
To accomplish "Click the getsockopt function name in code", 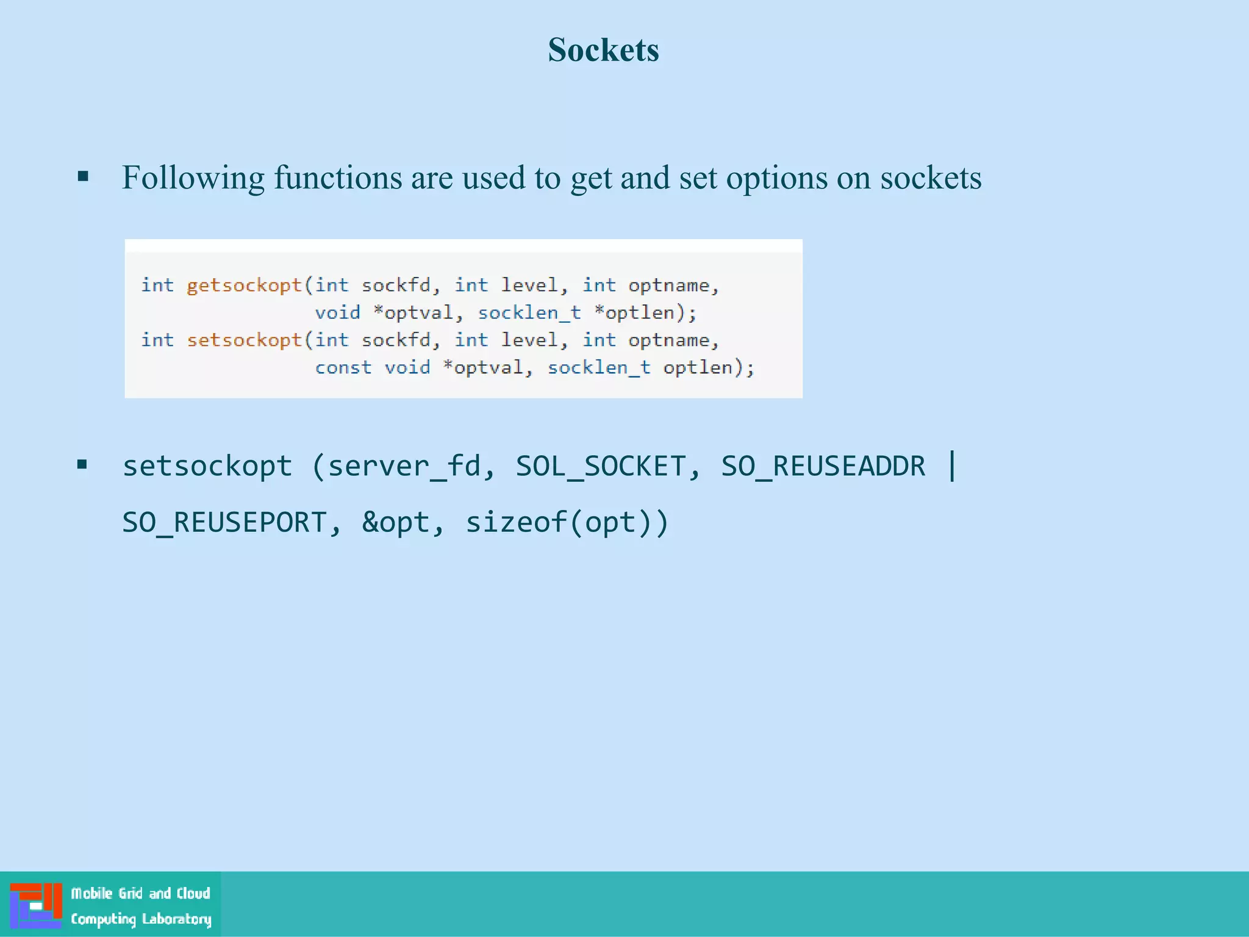I will click(x=245, y=285).
